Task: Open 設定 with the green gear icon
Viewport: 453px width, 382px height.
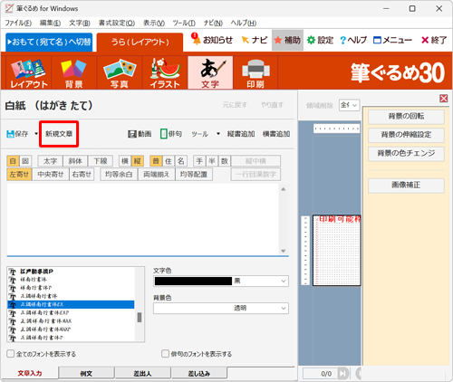Action: click(x=320, y=40)
